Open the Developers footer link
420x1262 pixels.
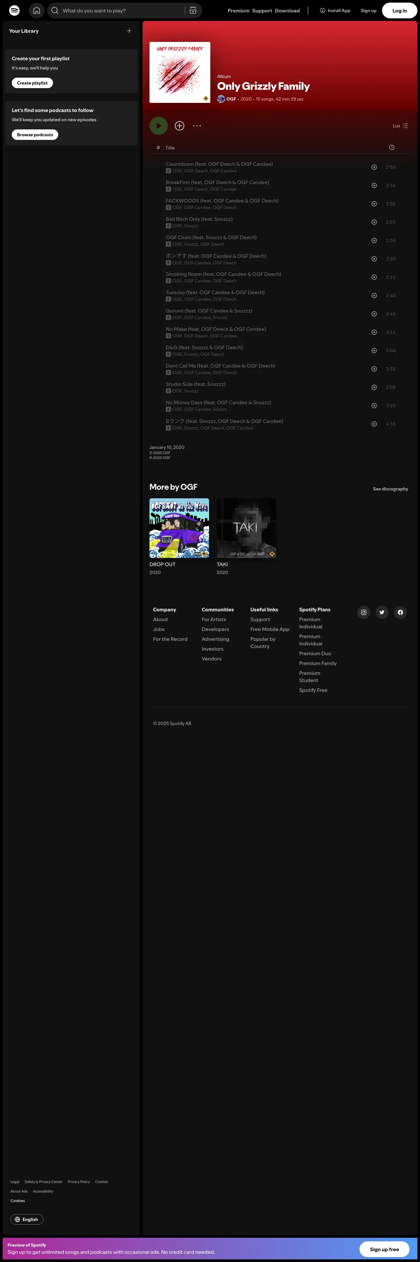tap(215, 630)
